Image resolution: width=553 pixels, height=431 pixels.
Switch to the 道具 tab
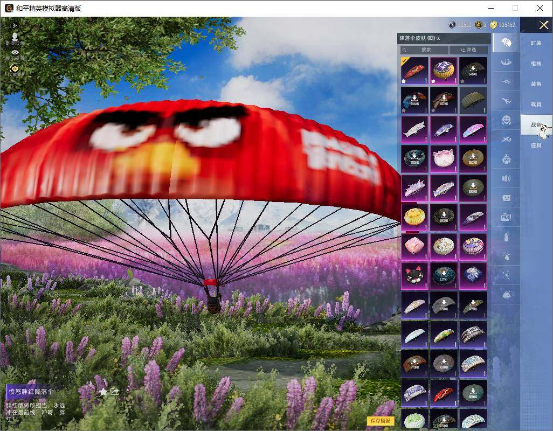pyautogui.click(x=536, y=145)
